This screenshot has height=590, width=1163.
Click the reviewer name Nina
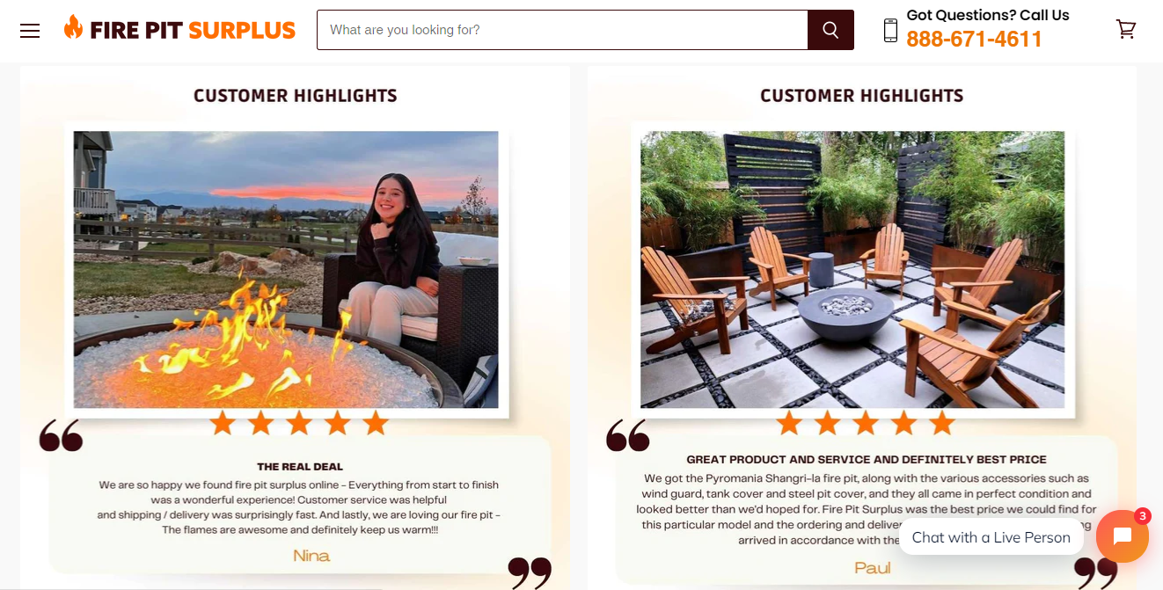(311, 556)
